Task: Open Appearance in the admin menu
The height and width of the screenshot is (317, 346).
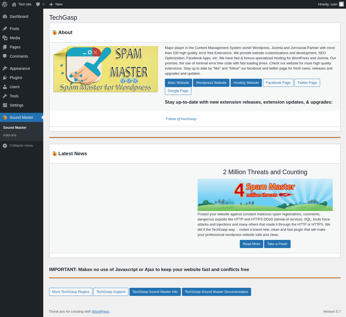Action: [22, 68]
